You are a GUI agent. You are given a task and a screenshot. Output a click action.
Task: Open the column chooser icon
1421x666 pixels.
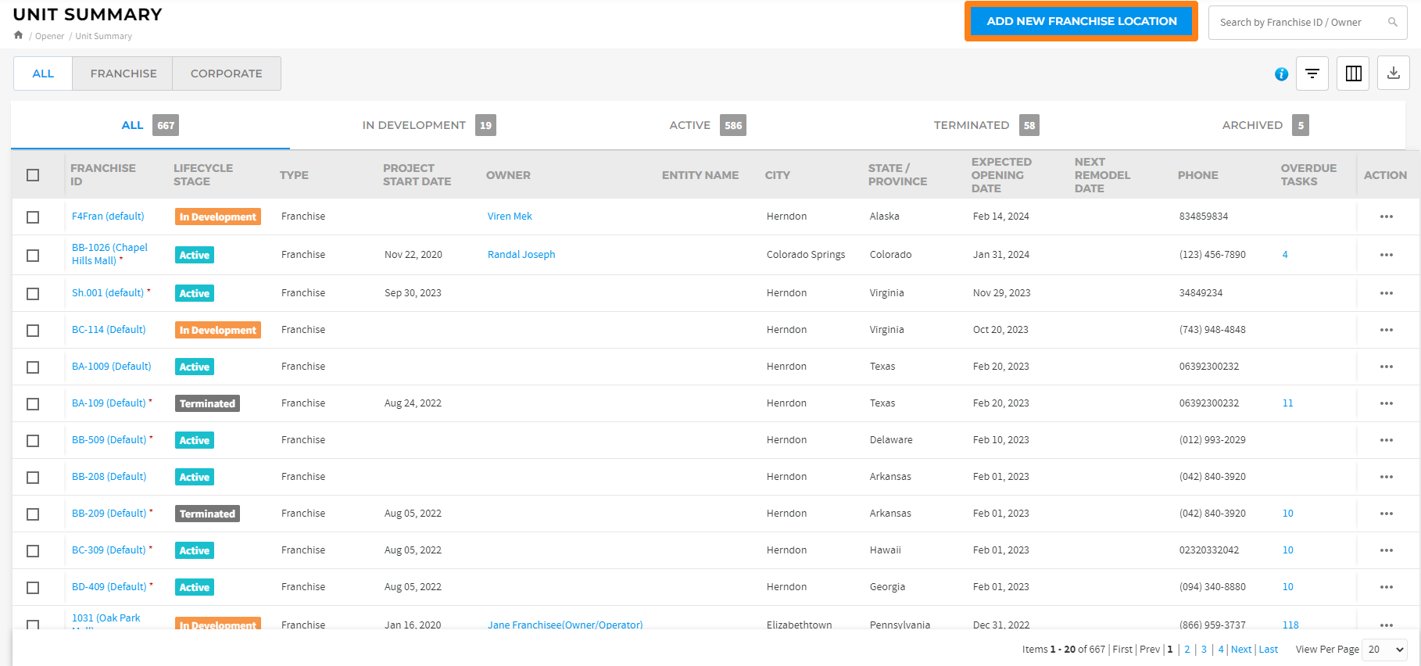click(1353, 73)
